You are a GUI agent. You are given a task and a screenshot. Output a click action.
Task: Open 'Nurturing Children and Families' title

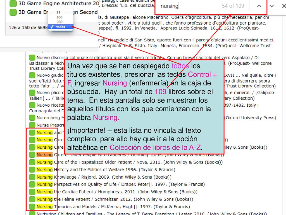click(x=152, y=214)
